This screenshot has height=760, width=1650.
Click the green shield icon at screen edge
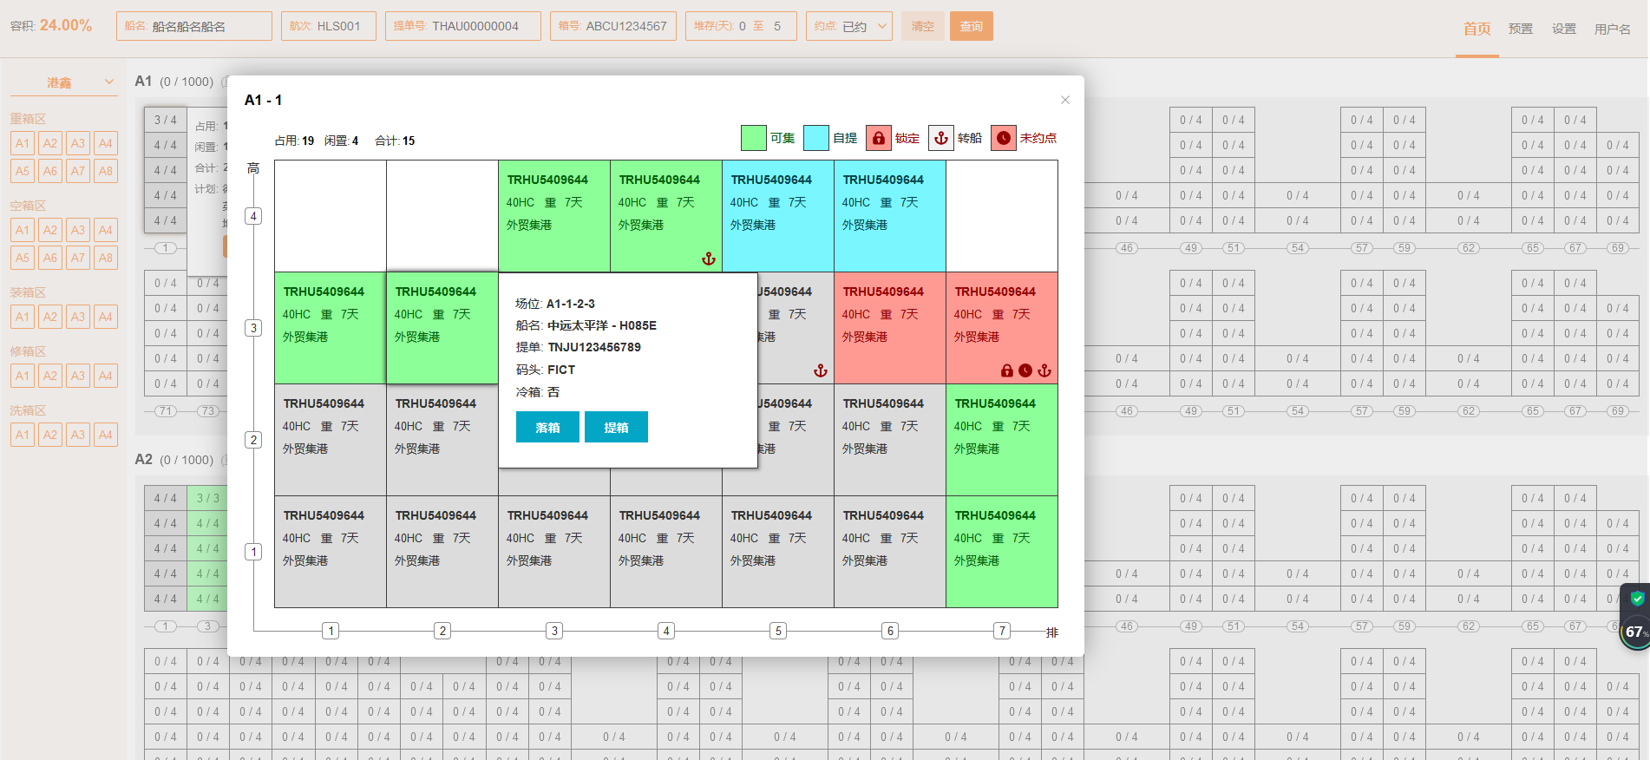[x=1637, y=599]
